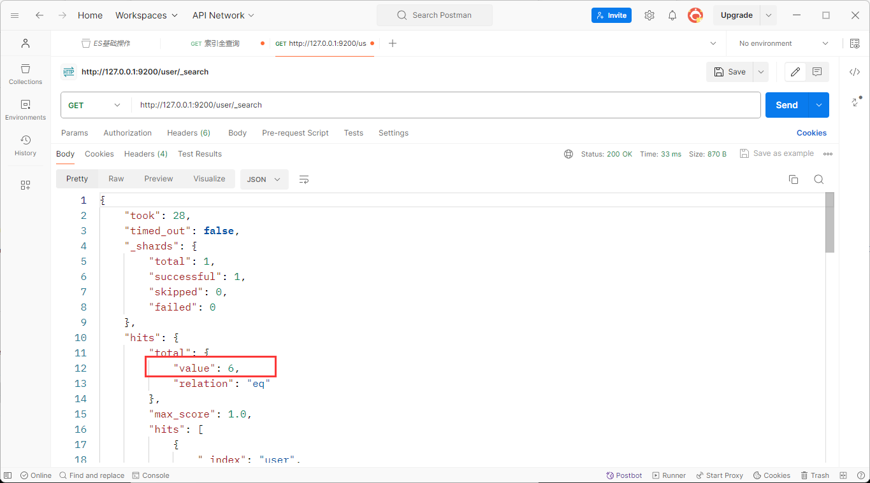
Task: Open the comments icon
Action: (x=817, y=72)
